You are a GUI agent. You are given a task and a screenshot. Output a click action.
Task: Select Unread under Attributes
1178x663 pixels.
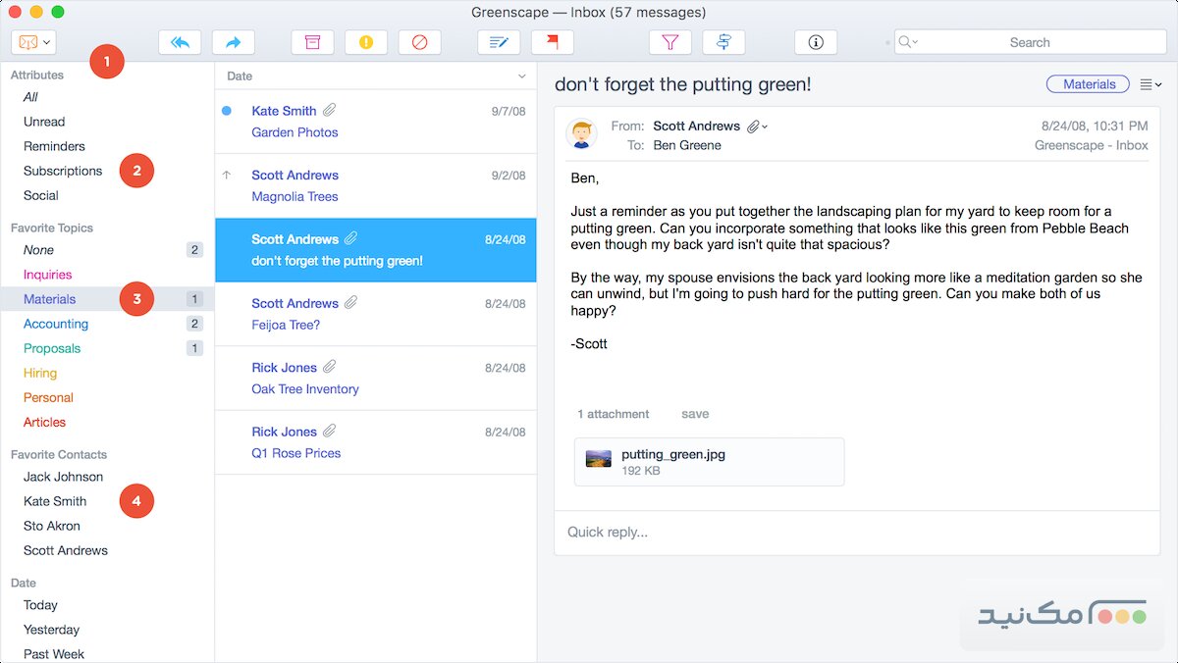pyautogui.click(x=44, y=122)
